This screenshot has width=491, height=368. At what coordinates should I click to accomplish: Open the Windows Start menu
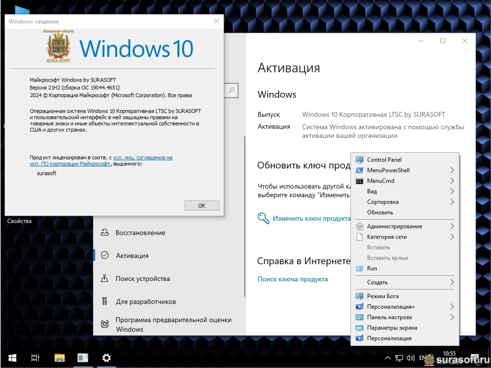tap(12, 358)
